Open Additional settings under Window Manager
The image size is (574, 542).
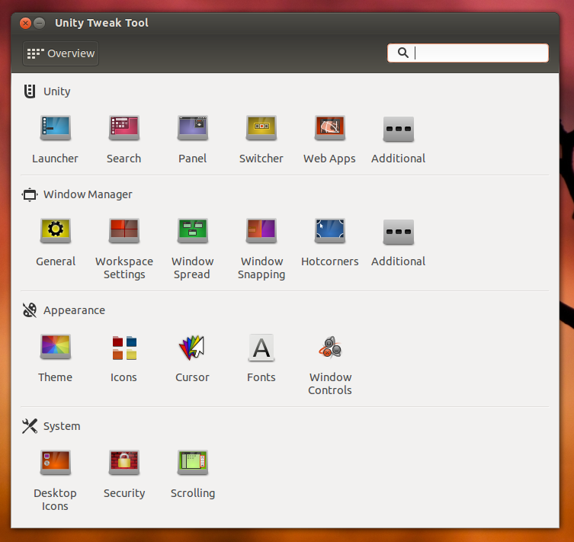pyautogui.click(x=398, y=232)
